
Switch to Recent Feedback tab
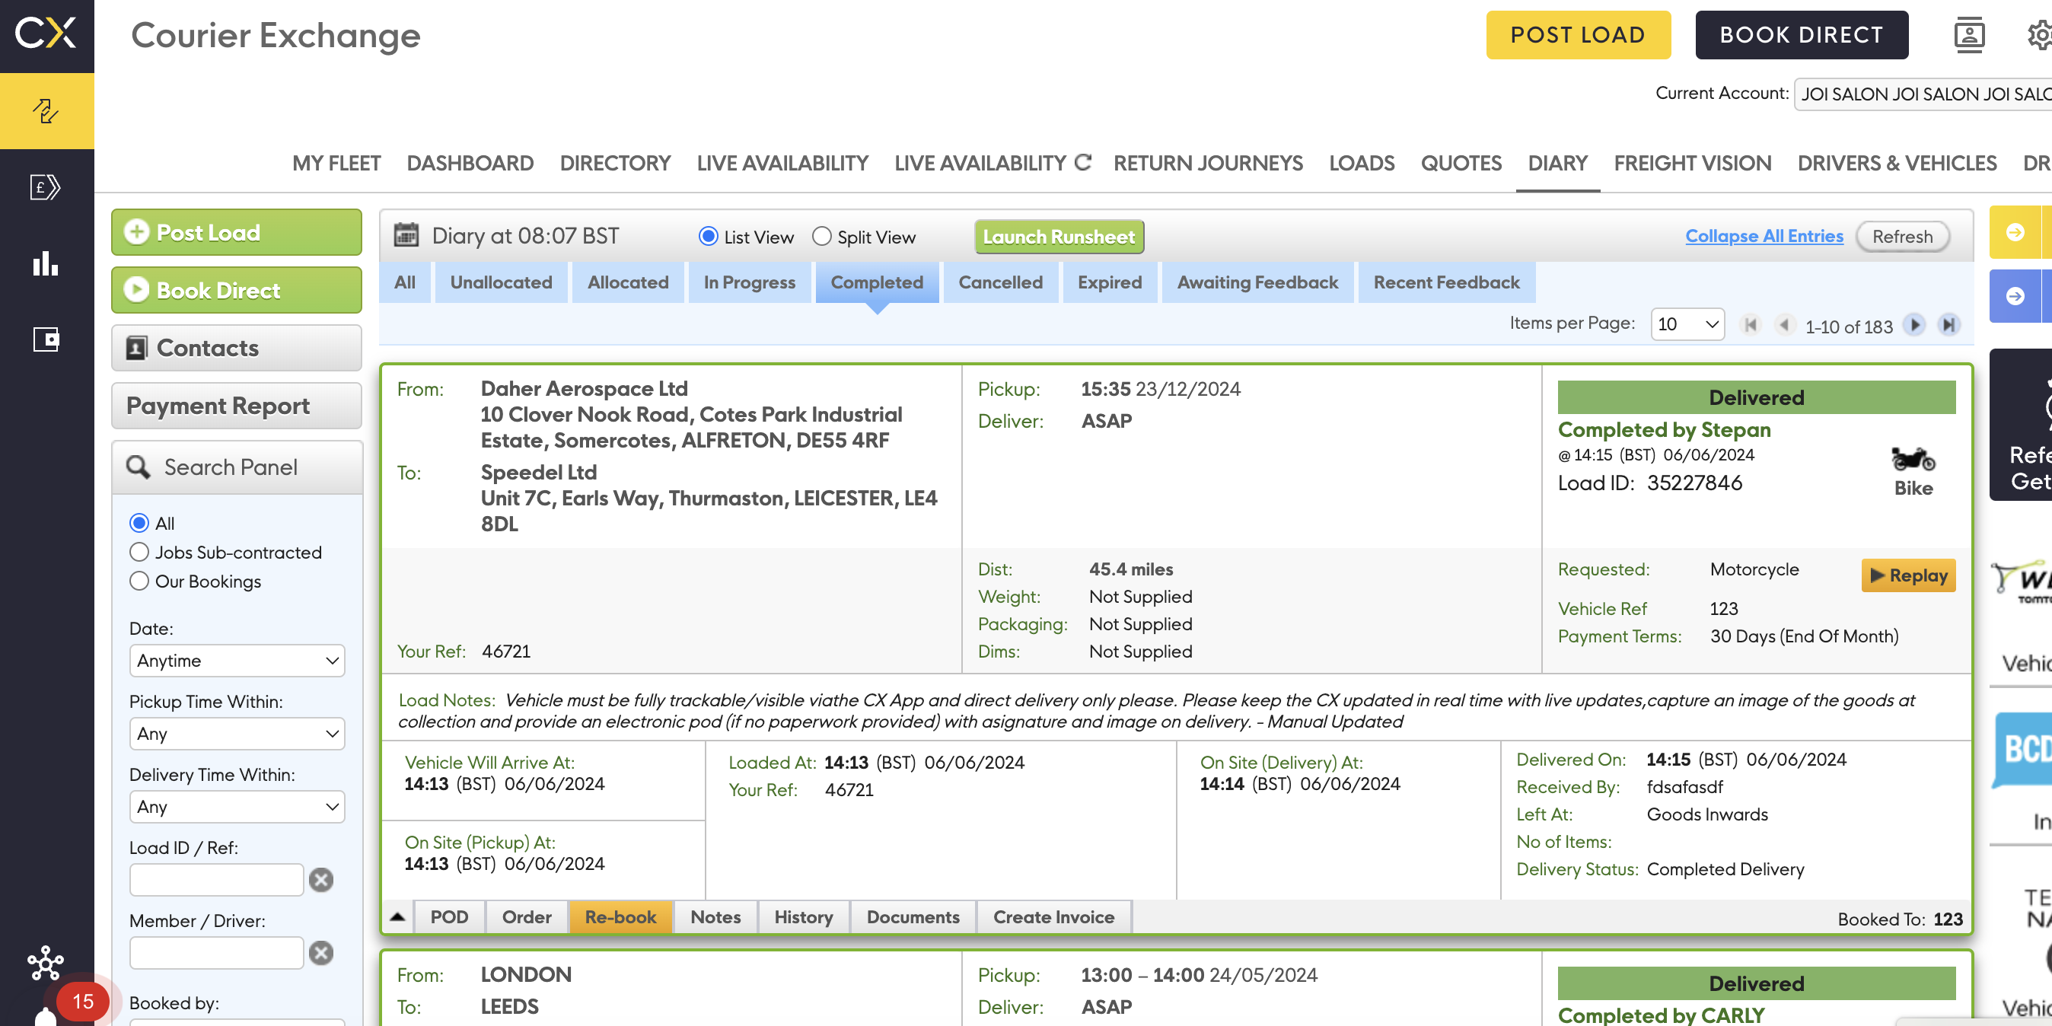click(1446, 282)
